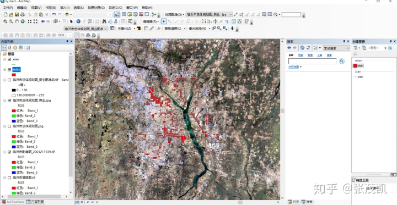The height and width of the screenshot is (205, 397).
Task: Enable 临沂市总体规划图_商业配准纸.tif layer checkbox
Action: tap(9, 80)
